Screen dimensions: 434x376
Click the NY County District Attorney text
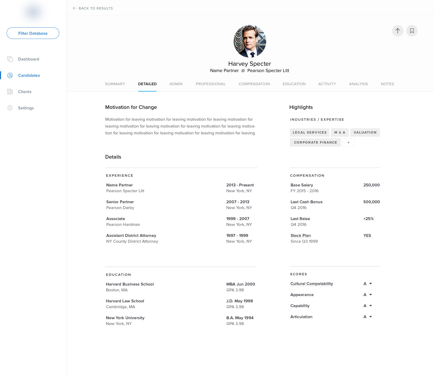(132, 241)
